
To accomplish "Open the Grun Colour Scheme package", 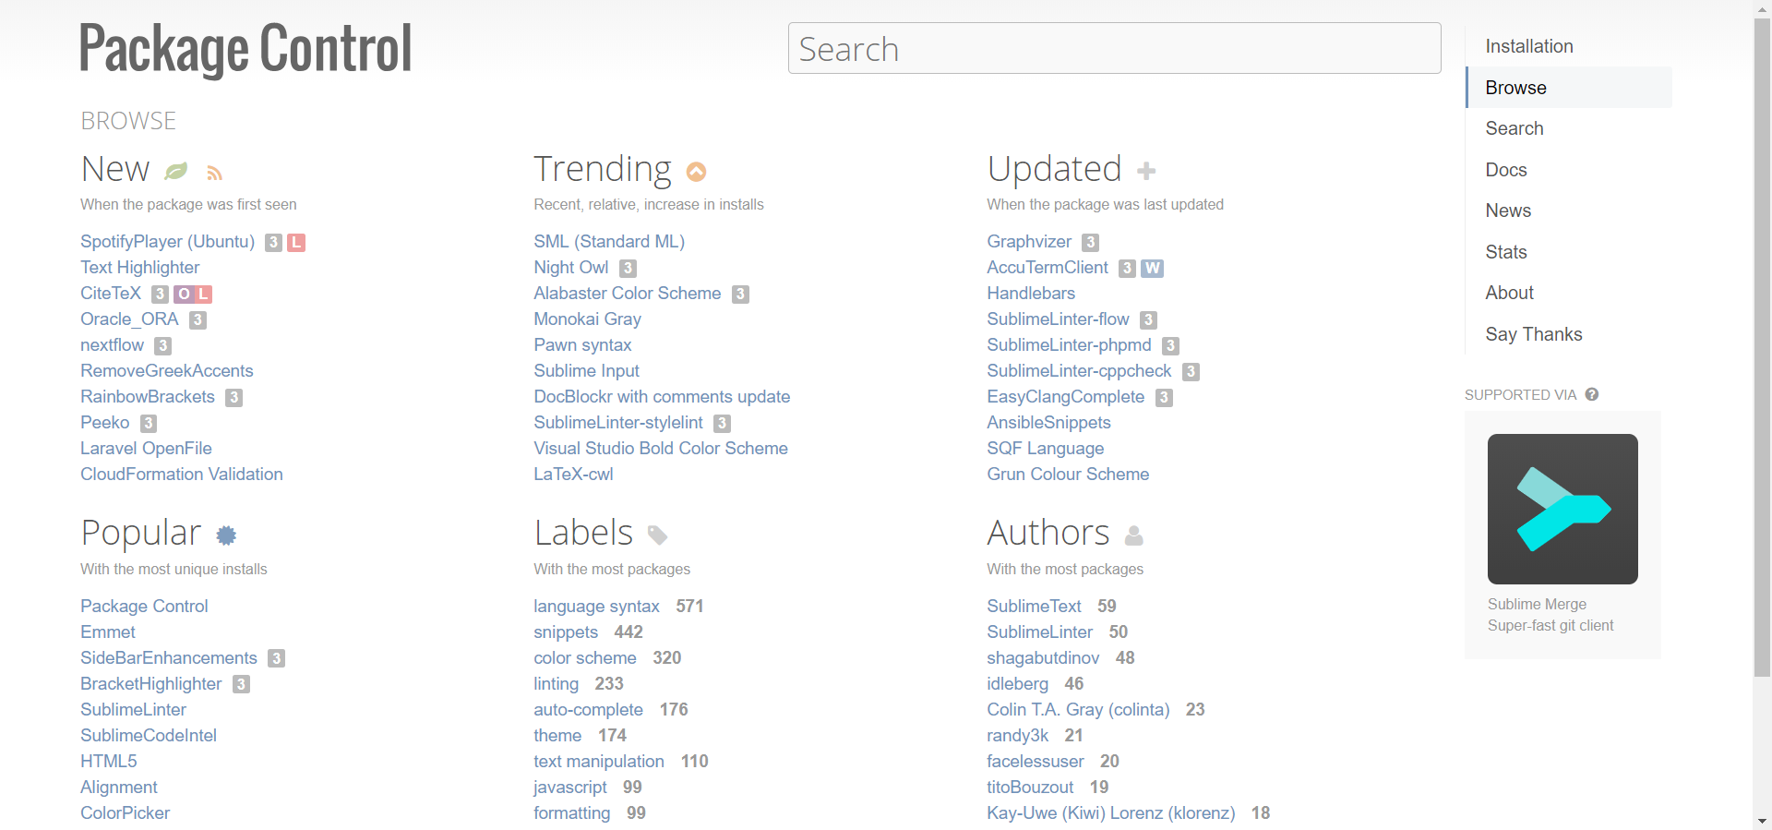I will pos(1068,475).
